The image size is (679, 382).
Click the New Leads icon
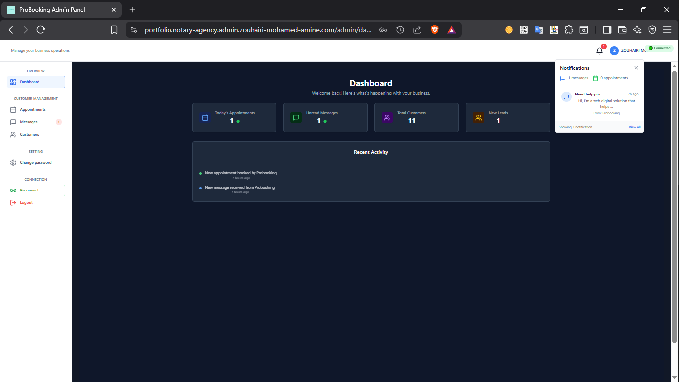(478, 117)
